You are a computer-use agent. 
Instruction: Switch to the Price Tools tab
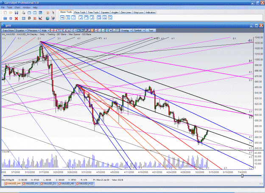coord(80,12)
